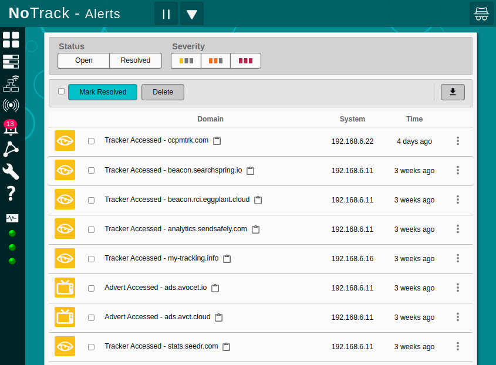496x365 pixels.
Task: Check the my-tracking.info alert checkbox
Action: coord(91,259)
